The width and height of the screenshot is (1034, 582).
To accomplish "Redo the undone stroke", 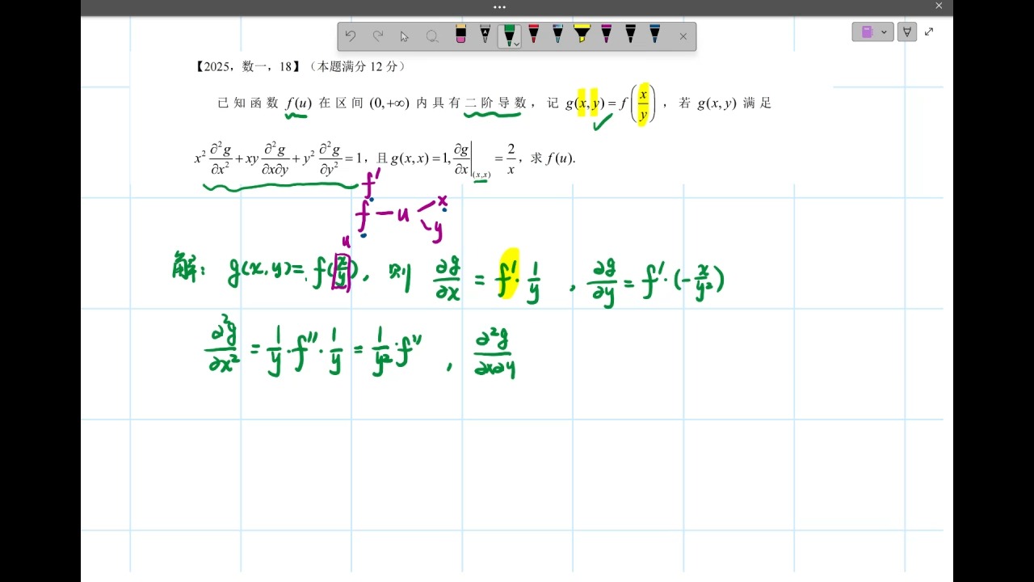I will (x=378, y=36).
